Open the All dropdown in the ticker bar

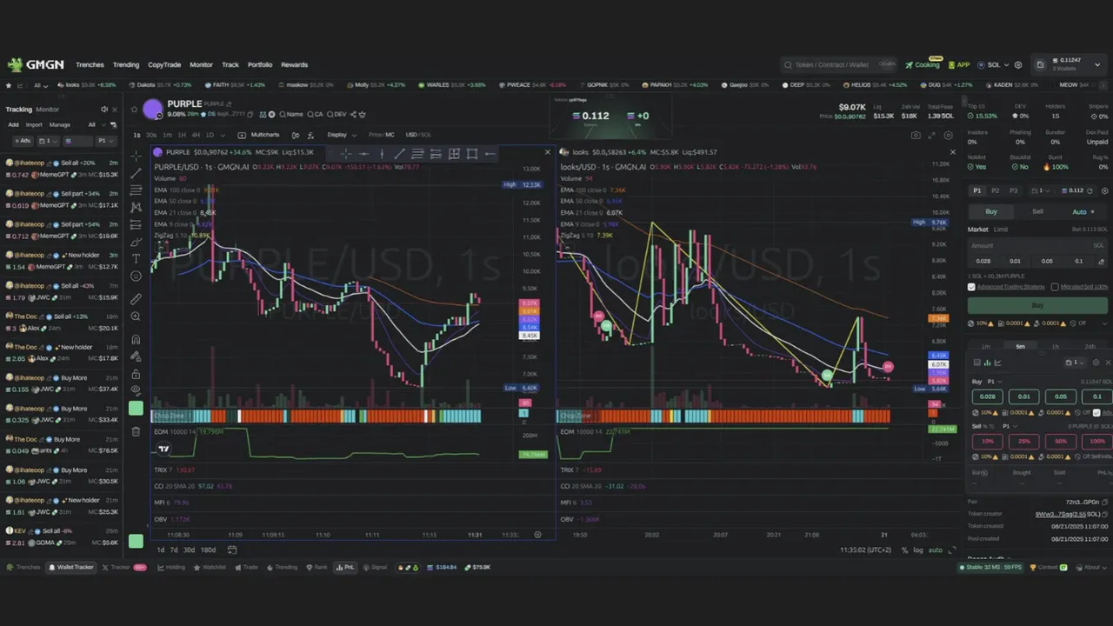click(40, 85)
